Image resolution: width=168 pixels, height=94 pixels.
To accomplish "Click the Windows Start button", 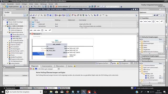I will point(3,92).
